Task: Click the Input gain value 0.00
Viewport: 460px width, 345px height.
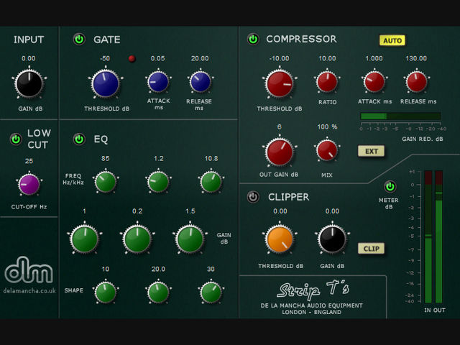Action: (x=29, y=58)
